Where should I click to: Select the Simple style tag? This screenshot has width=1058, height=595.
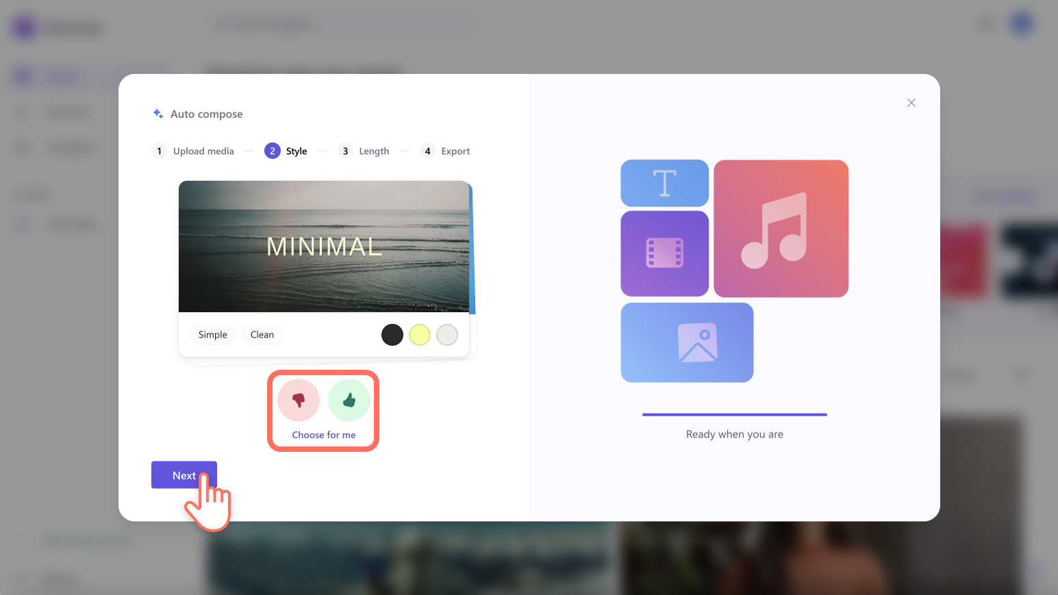212,334
